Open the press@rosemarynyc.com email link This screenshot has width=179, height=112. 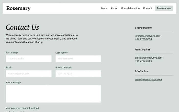(x=148, y=58)
